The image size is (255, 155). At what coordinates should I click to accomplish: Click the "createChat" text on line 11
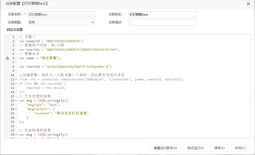(x=119, y=79)
